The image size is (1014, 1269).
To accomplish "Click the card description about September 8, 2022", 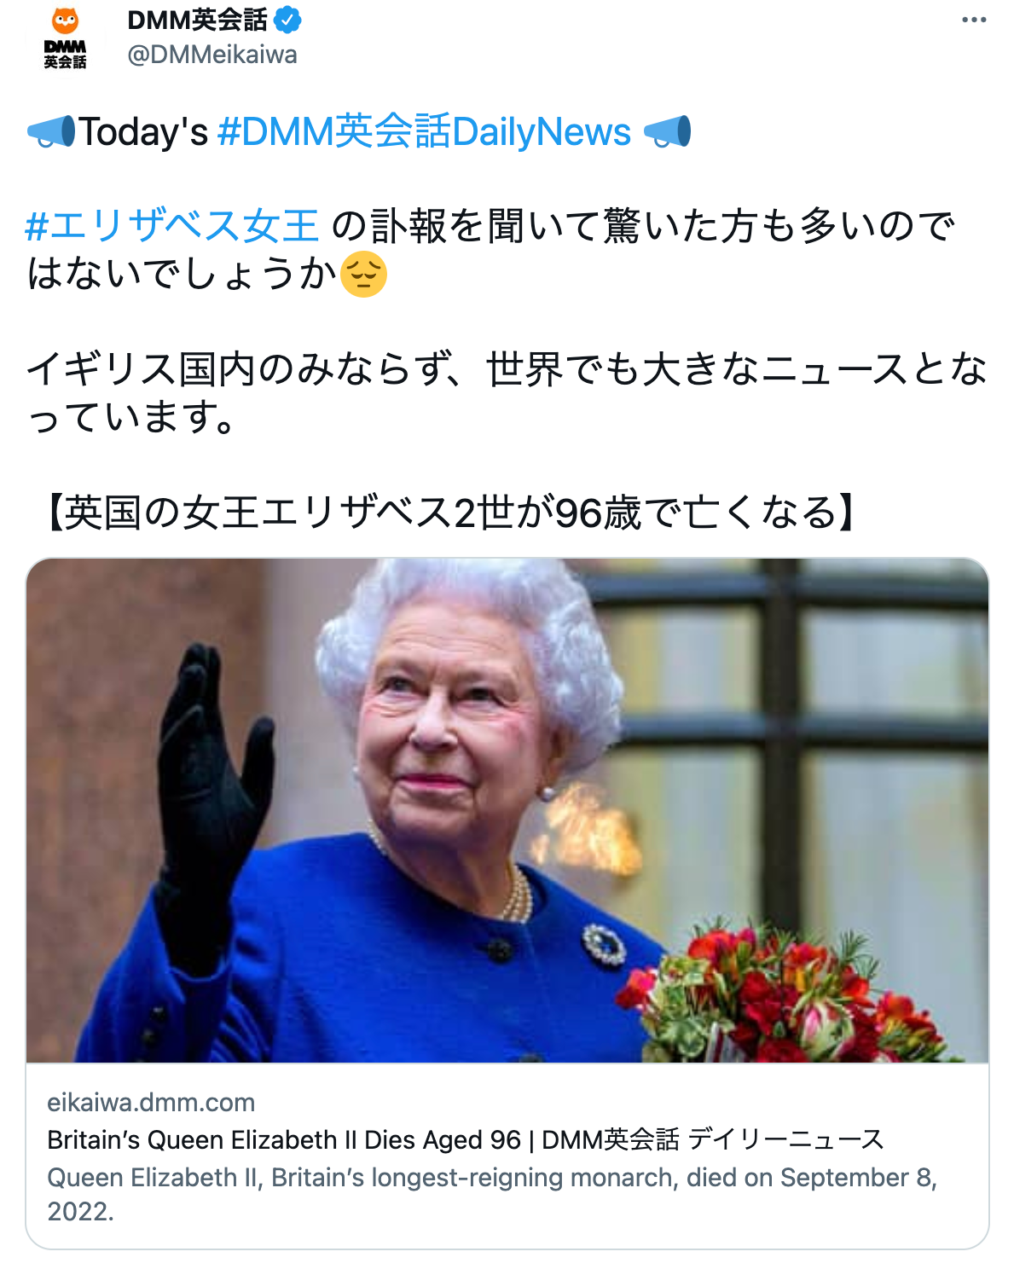I will (x=492, y=1194).
